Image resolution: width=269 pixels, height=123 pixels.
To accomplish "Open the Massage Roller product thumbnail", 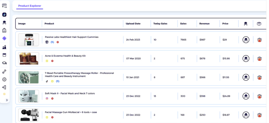I will (x=29, y=77).
